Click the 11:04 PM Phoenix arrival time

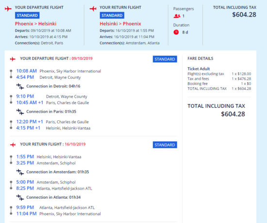26,214
